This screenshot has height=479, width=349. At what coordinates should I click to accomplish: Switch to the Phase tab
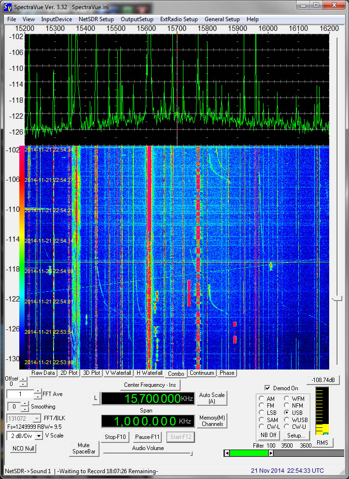click(227, 373)
